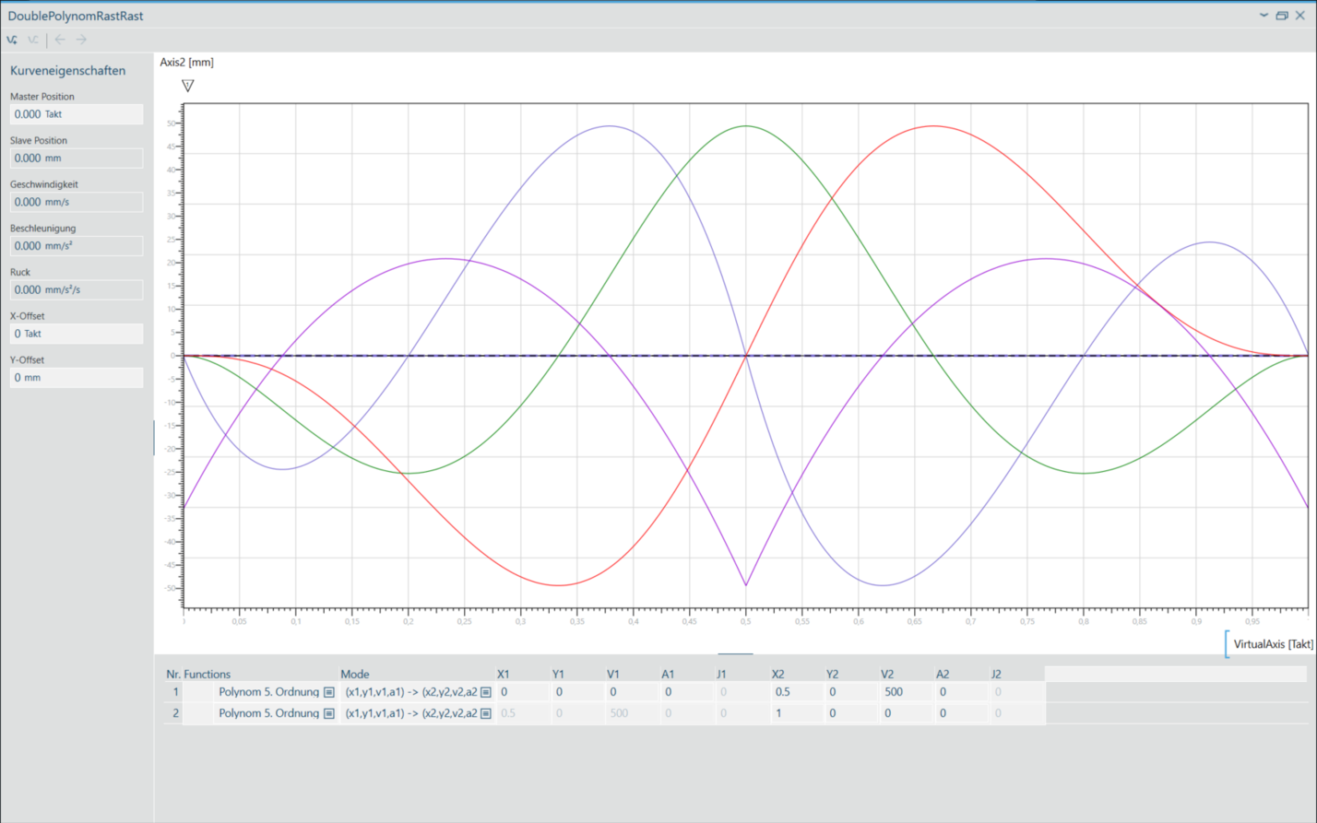The width and height of the screenshot is (1317, 823).
Task: Select the X2 cell in row 1
Action: pos(795,692)
